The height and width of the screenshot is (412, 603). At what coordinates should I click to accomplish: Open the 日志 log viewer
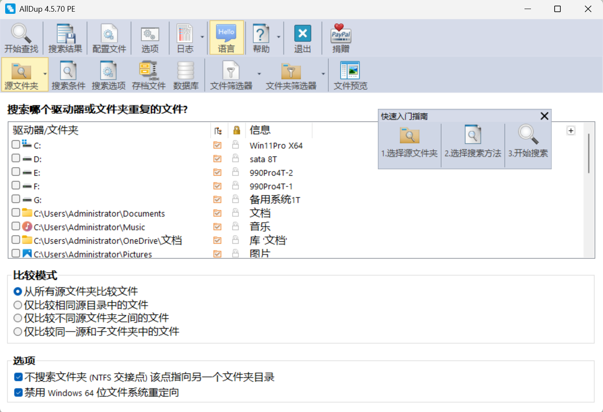[185, 38]
